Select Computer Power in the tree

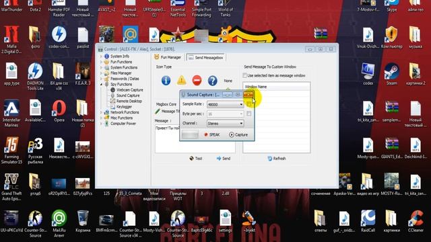123,124
